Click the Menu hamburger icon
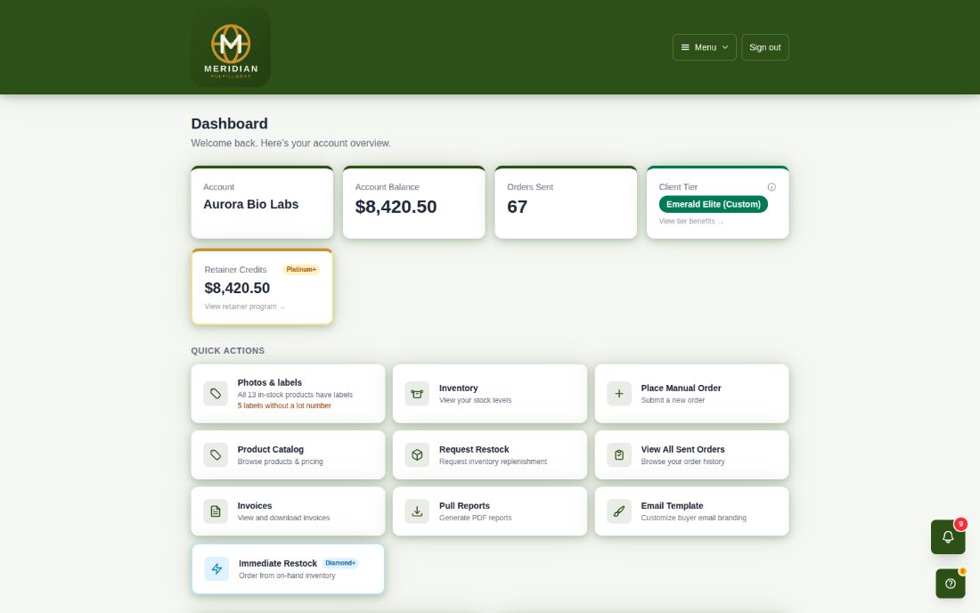This screenshot has height=613, width=980. (685, 47)
